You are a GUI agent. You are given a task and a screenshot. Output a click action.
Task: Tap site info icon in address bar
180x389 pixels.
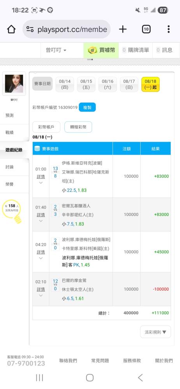[x=30, y=29]
